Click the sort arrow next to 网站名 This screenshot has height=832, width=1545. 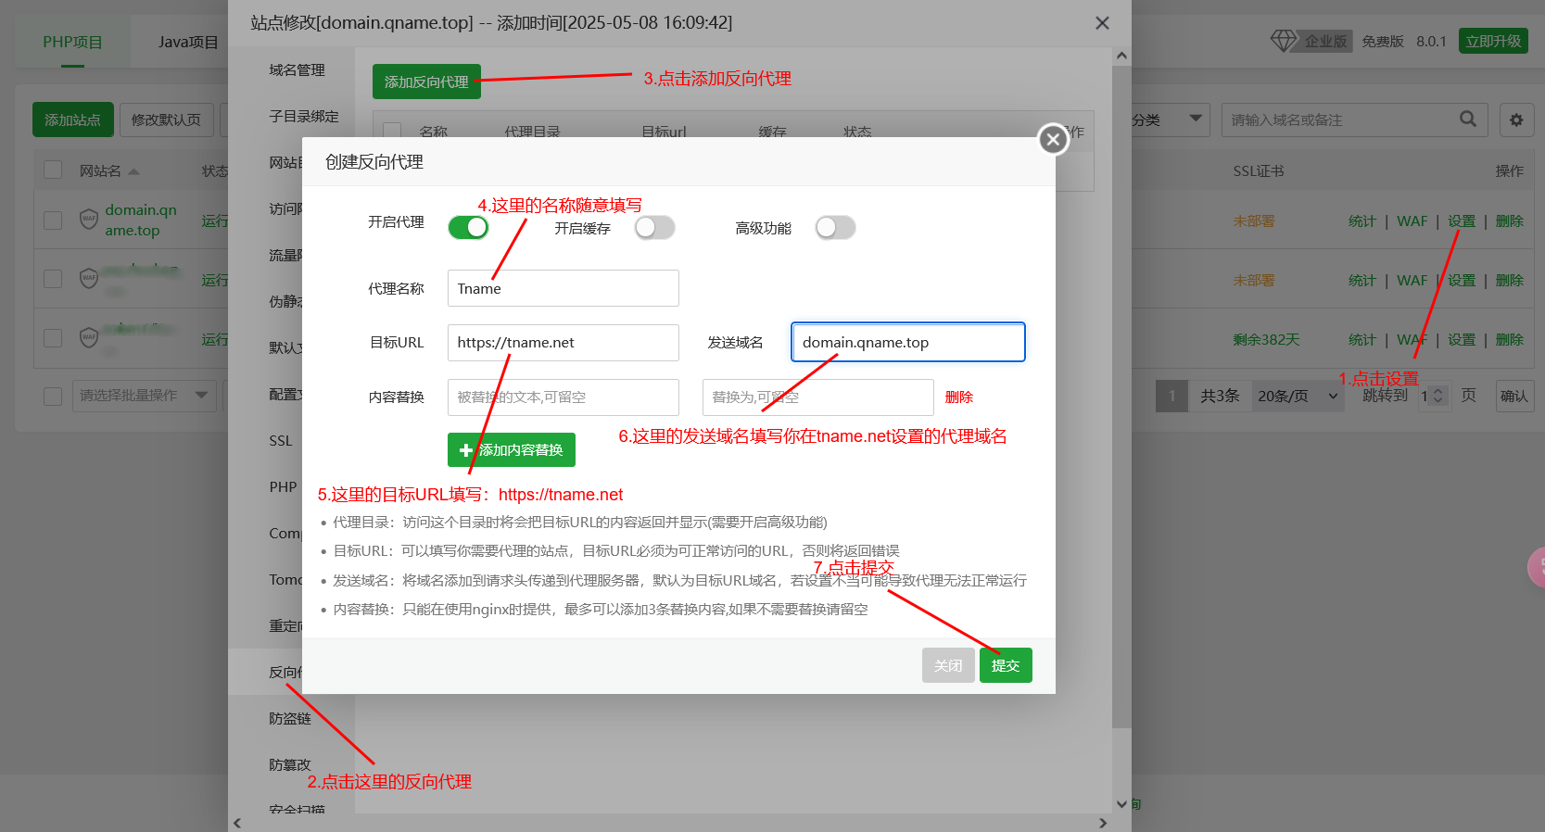pyautogui.click(x=133, y=171)
